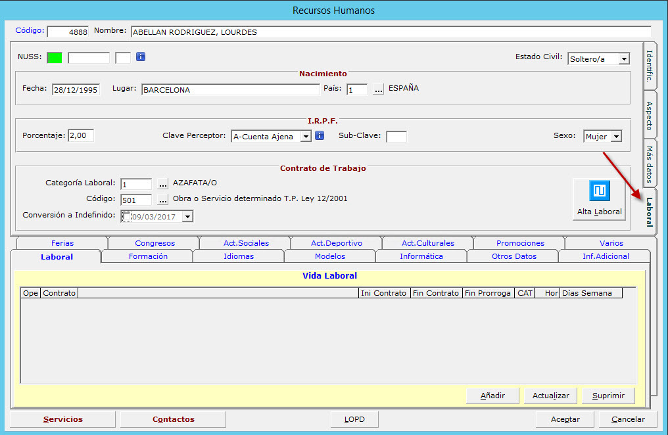The height and width of the screenshot is (435, 668).
Task: Click the Suprimir button
Action: pyautogui.click(x=608, y=396)
